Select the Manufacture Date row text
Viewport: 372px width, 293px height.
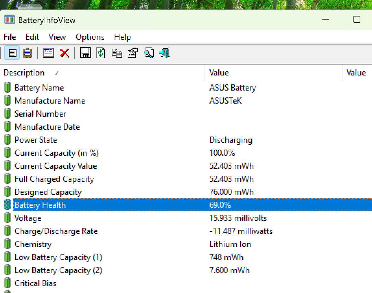[x=47, y=127]
